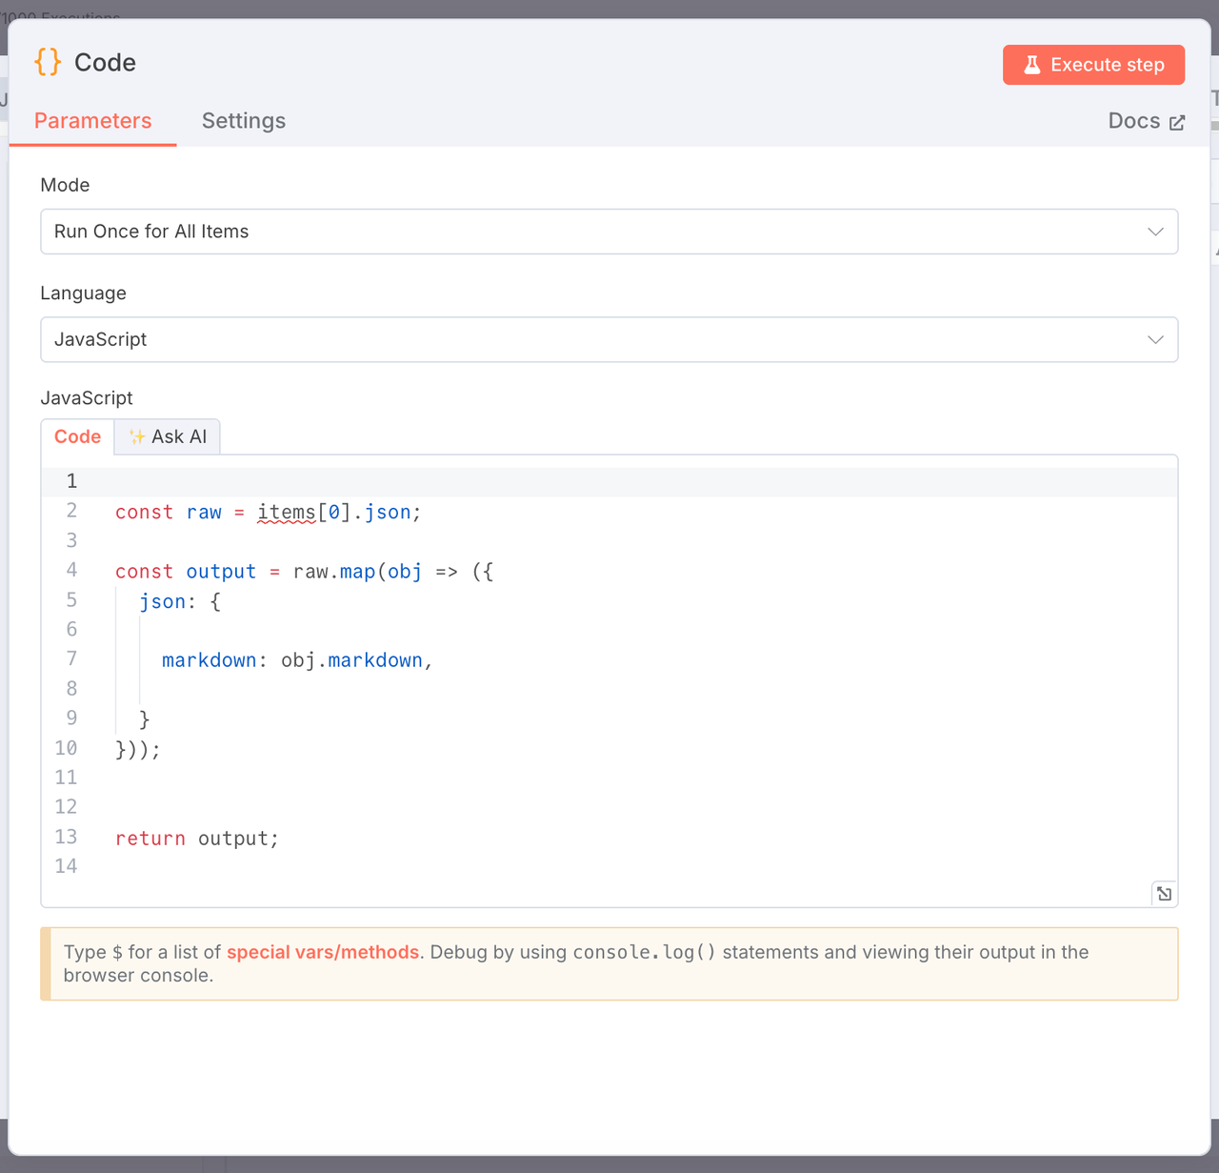The image size is (1219, 1173).
Task: Click the chevron arrow of Language field
Action: pyautogui.click(x=1155, y=339)
